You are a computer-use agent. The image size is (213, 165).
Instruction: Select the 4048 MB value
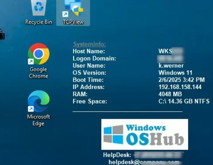click(x=170, y=94)
